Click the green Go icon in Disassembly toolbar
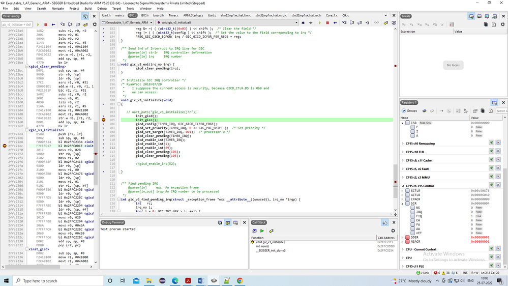The width and height of the screenshot is (508, 286). click(x=38, y=24)
